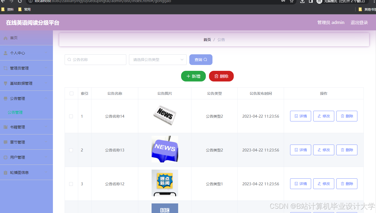
Task: Tick the checkbox for row 公告名称14
Action: coord(71,116)
